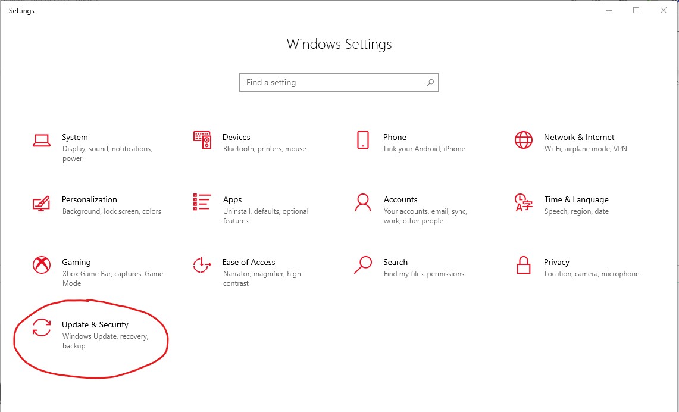The width and height of the screenshot is (679, 412).
Task: Close the Settings window
Action: [664, 10]
